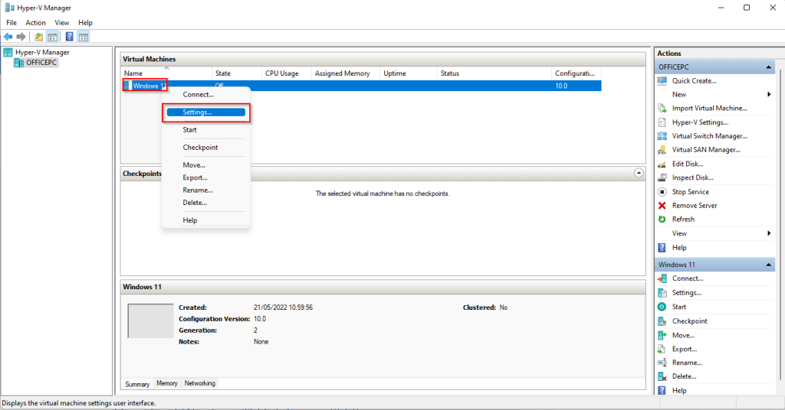Sort by the Assigned Memory column header

[x=342, y=73]
